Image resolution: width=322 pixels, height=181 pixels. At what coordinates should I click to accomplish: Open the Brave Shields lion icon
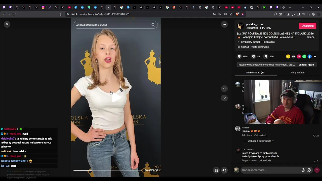tap(237, 14)
